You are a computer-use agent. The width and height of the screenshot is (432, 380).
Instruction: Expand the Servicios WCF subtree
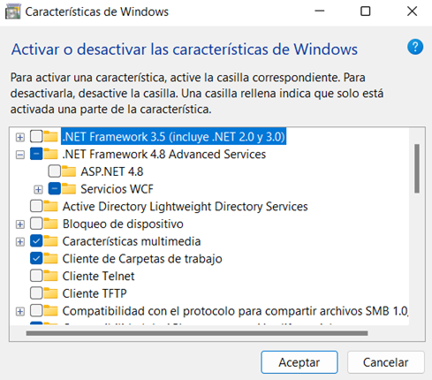[x=38, y=189]
